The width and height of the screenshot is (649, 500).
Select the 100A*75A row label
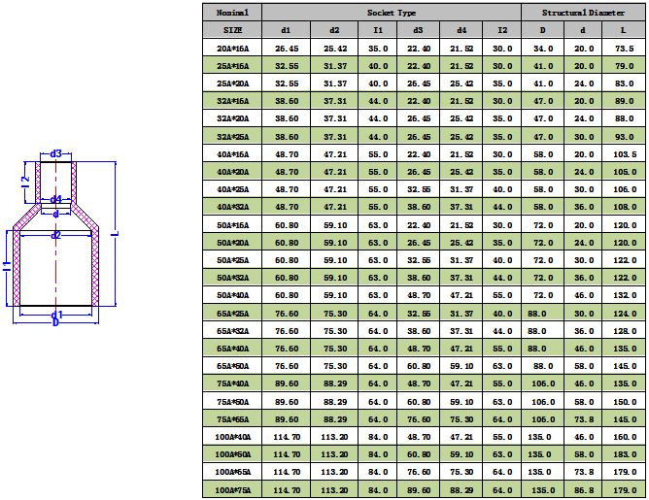pyautogui.click(x=233, y=490)
